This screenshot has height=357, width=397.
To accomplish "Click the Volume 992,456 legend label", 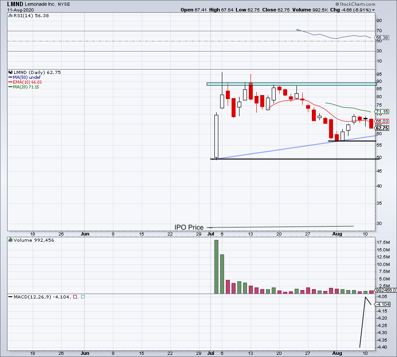I will coord(34,240).
